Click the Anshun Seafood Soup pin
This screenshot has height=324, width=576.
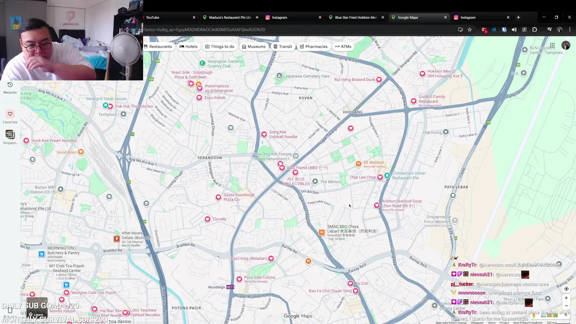377,205
